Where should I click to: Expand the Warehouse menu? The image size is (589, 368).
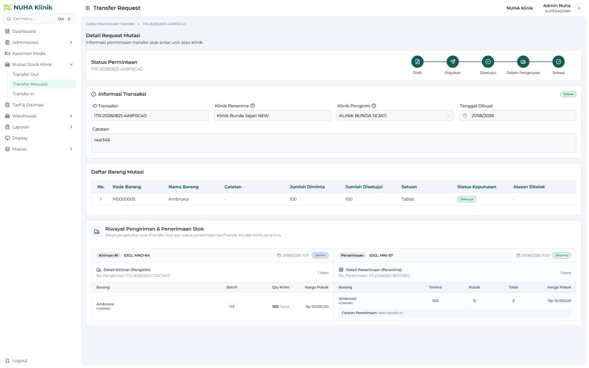coord(39,116)
